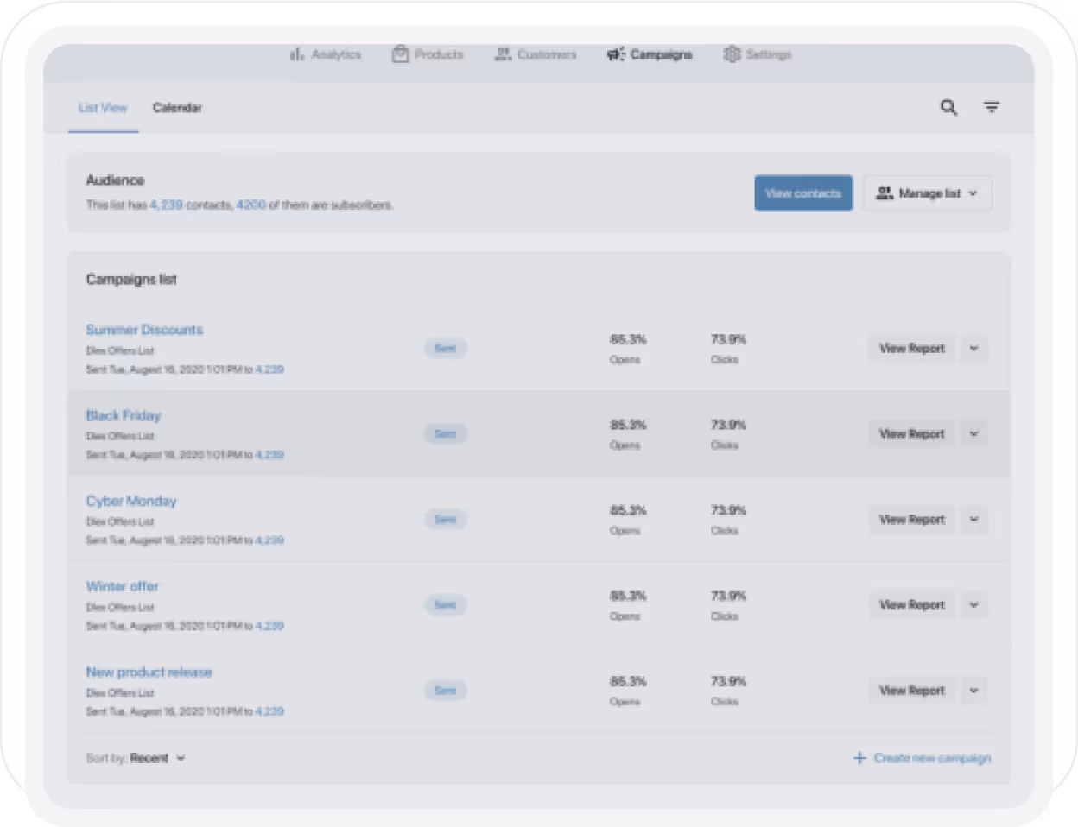The height and width of the screenshot is (827, 1078).
Task: Open the Analytics section icon
Action: [x=297, y=54]
